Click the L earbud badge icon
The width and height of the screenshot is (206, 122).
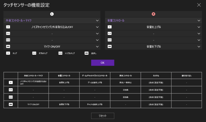[x=52, y=14]
